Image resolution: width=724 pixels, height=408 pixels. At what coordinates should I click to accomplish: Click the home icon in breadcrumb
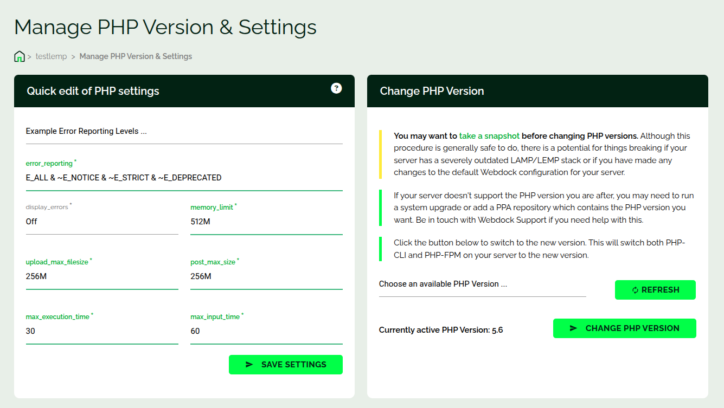pos(20,56)
